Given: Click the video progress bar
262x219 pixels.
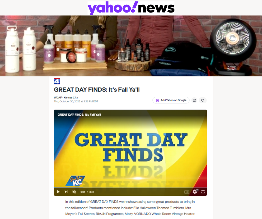Looking at the screenshot, I should coord(130,188).
